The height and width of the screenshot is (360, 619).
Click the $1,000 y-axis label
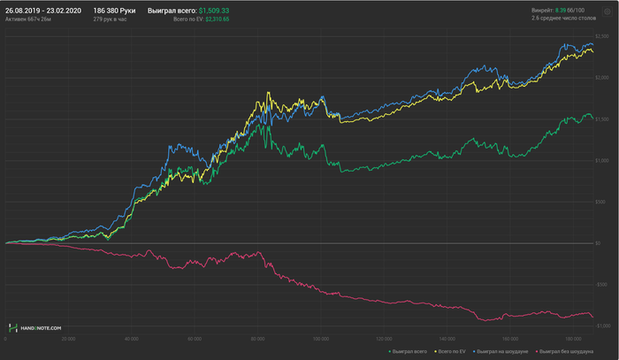(x=601, y=161)
